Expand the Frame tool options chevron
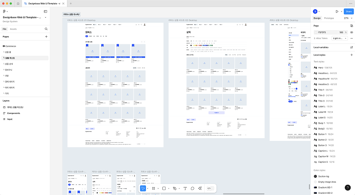 (158, 188)
